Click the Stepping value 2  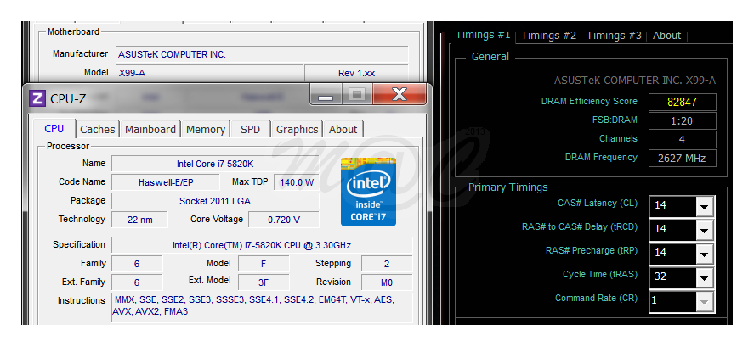pos(387,264)
